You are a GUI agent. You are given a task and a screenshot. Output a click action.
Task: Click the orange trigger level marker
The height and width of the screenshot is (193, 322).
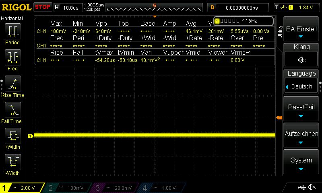[279, 117]
